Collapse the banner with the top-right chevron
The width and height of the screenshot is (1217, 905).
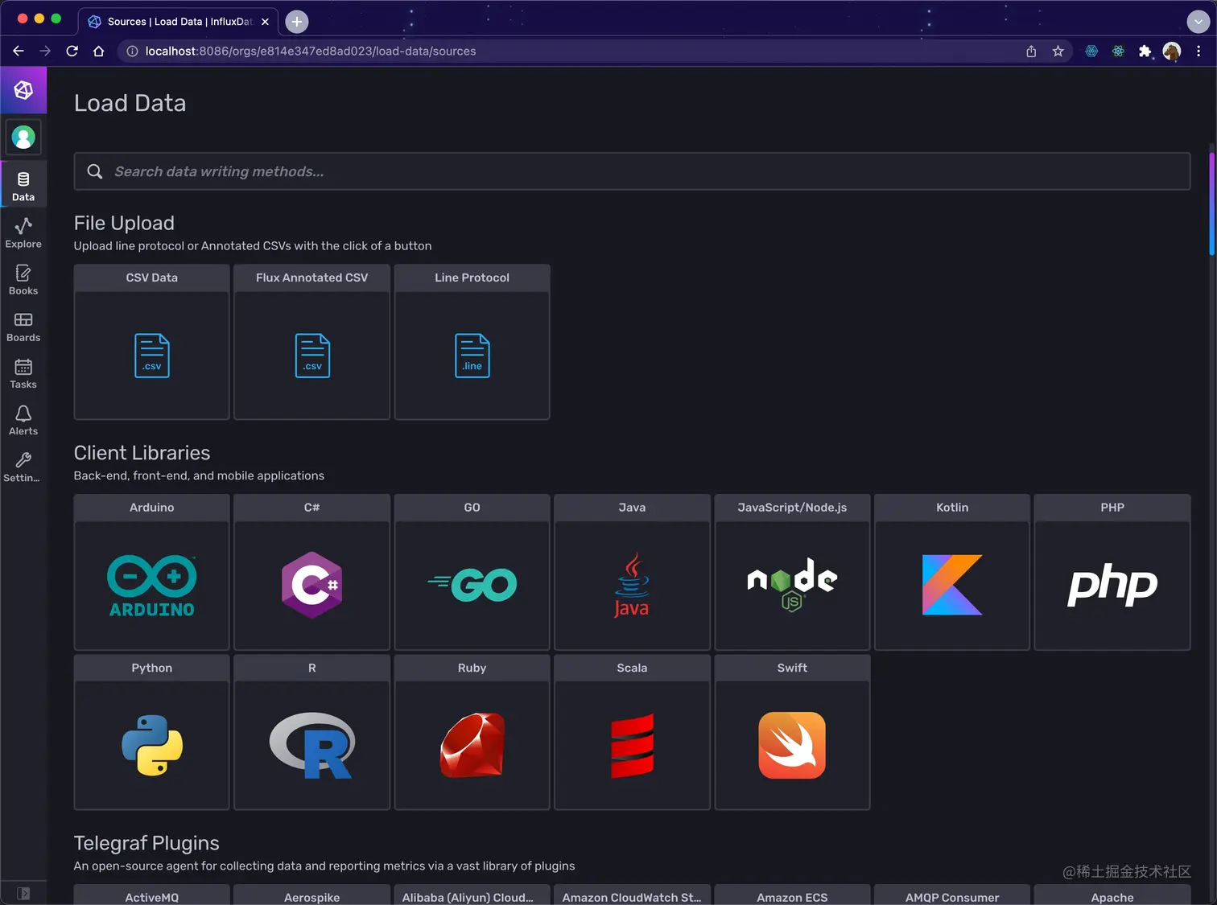[x=1198, y=22]
